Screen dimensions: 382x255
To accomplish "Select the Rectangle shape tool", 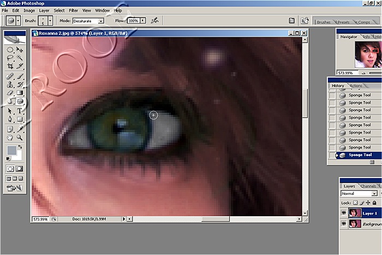I will tap(20, 119).
